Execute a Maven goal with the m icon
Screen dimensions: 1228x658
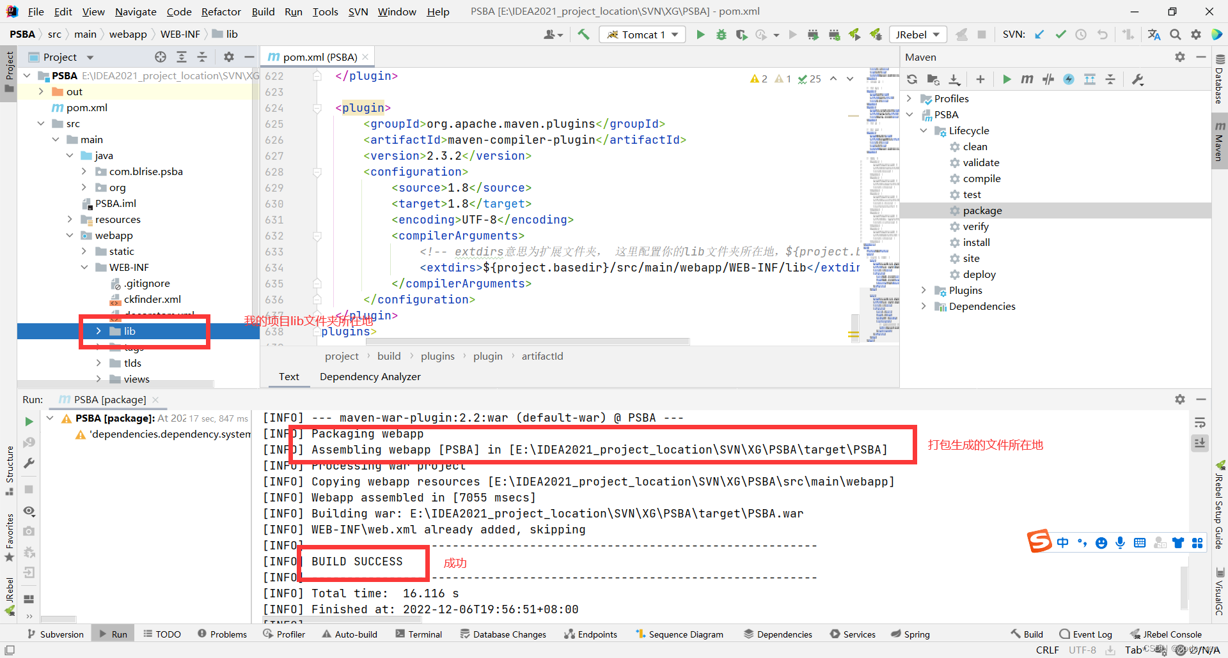pyautogui.click(x=1027, y=79)
